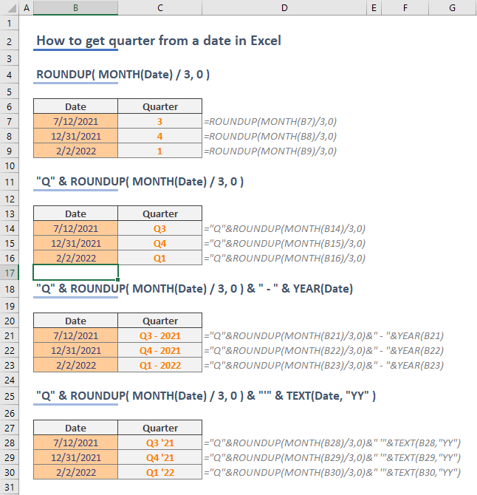Click formula ending with 'TEXT(B28,"YY")'
Viewport: 477px width, 495px height.
click(332, 443)
